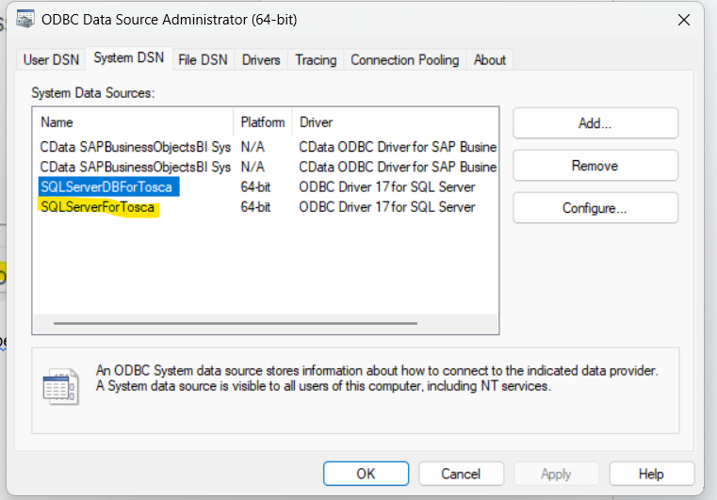The image size is (717, 500).
Task: Sort the list by Name column header
Action: [132, 122]
